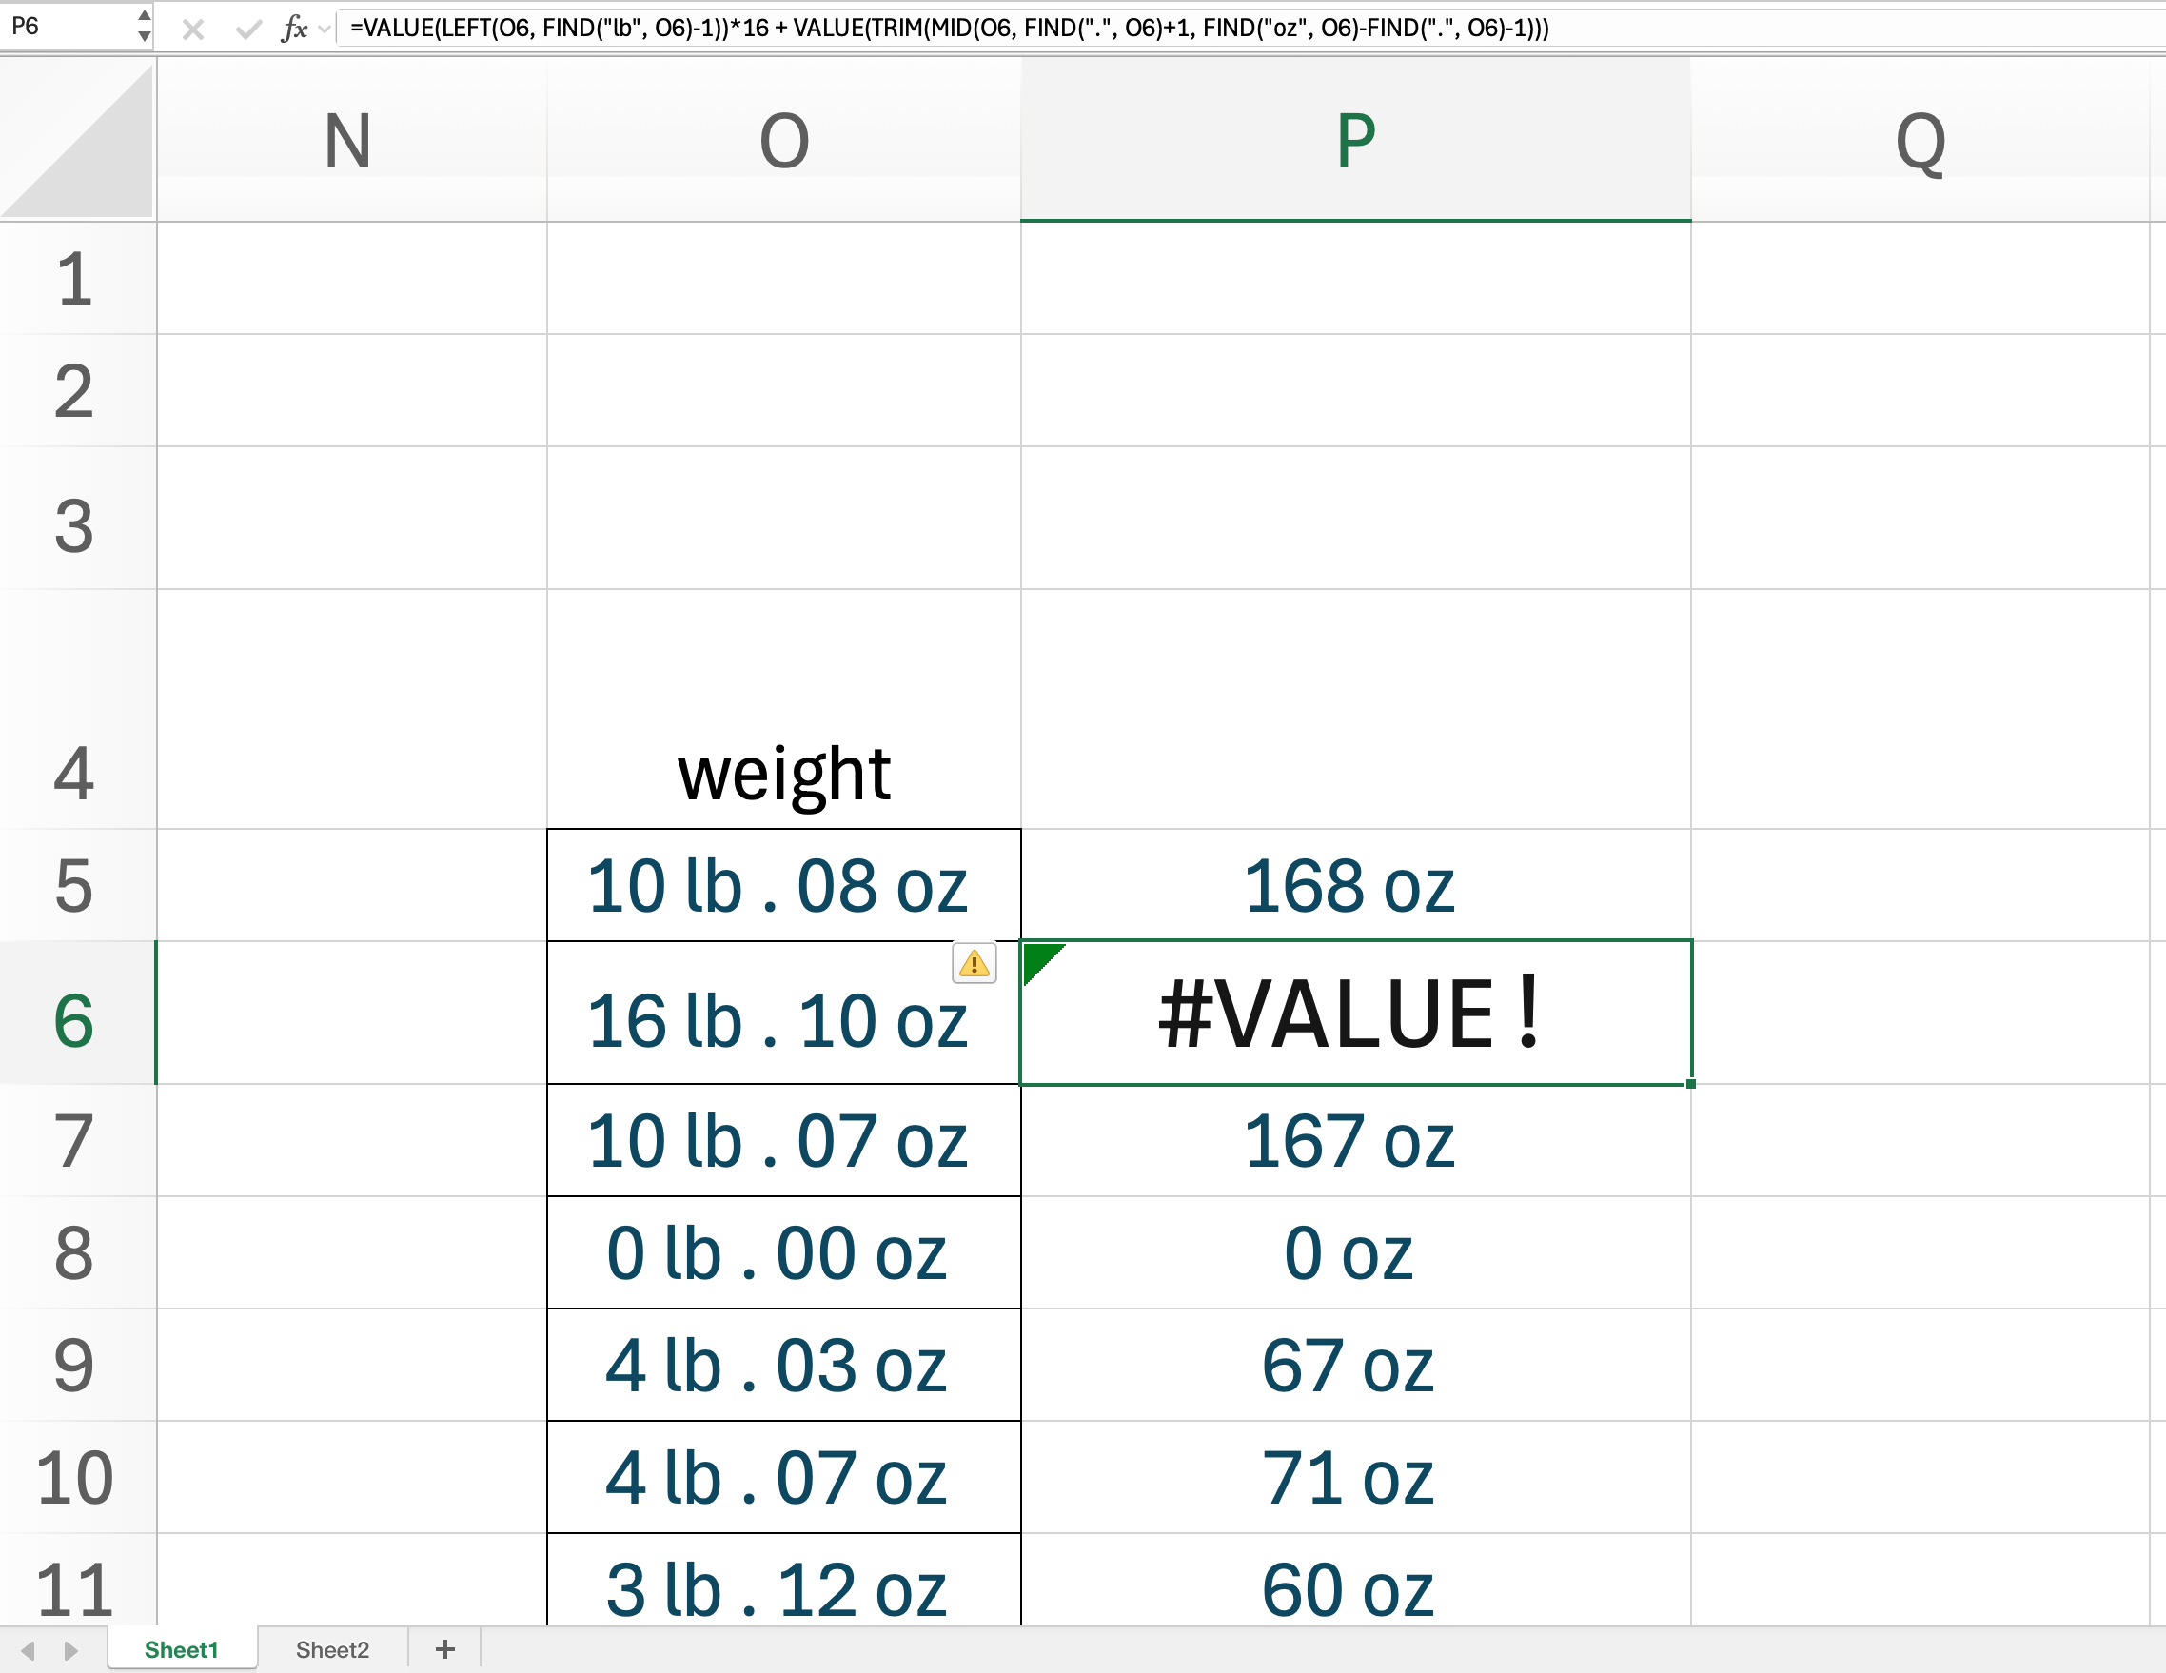Click the Name Box stepper arrows
Image resolution: width=2166 pixels, height=1673 pixels.
click(x=145, y=26)
